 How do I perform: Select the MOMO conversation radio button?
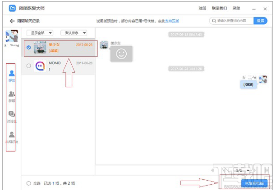coord(28,66)
